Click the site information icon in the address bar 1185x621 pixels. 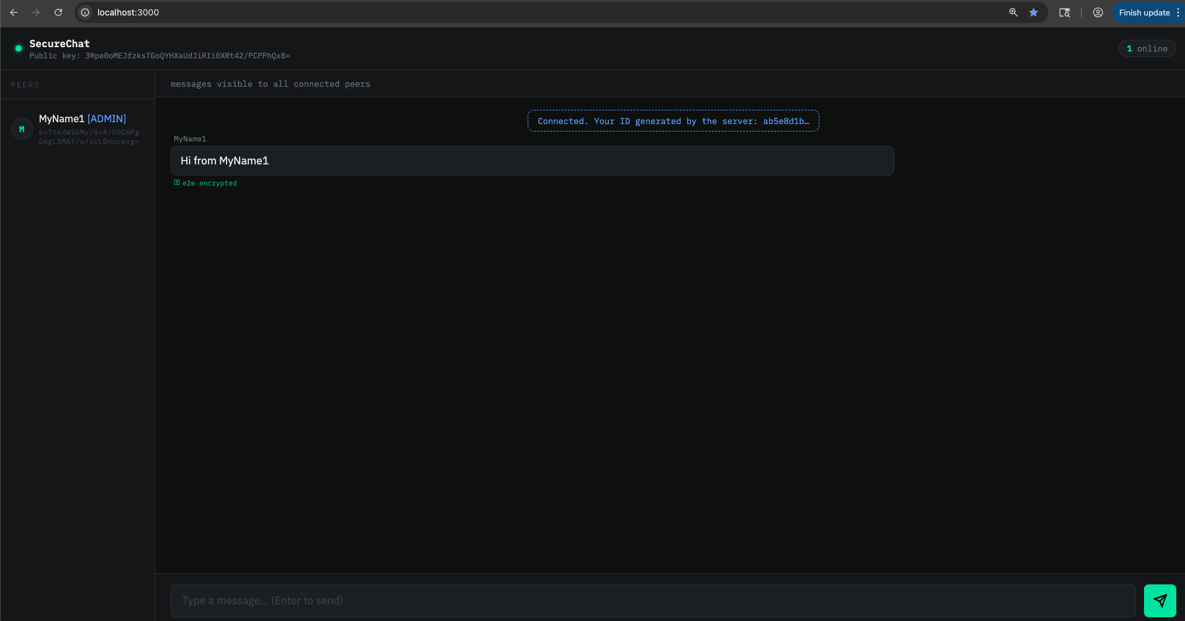click(x=84, y=12)
